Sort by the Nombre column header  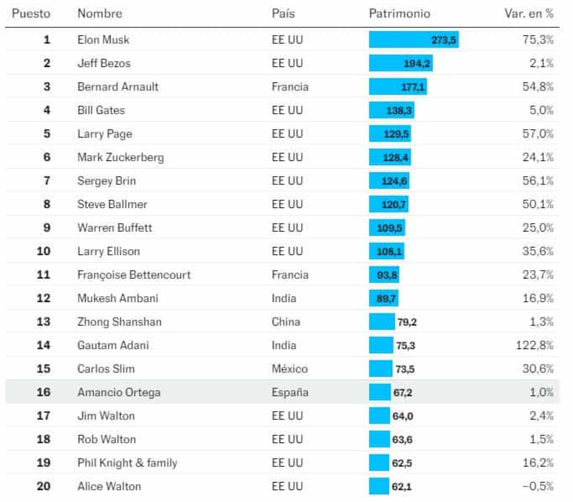click(100, 13)
